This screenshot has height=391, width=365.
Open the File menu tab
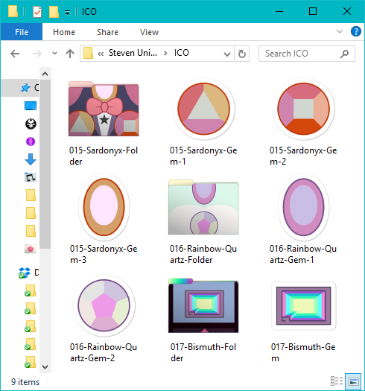click(22, 32)
